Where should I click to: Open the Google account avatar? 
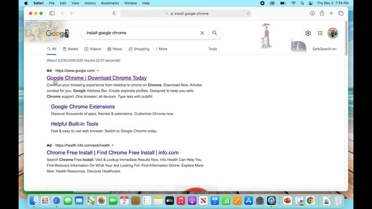(332, 33)
